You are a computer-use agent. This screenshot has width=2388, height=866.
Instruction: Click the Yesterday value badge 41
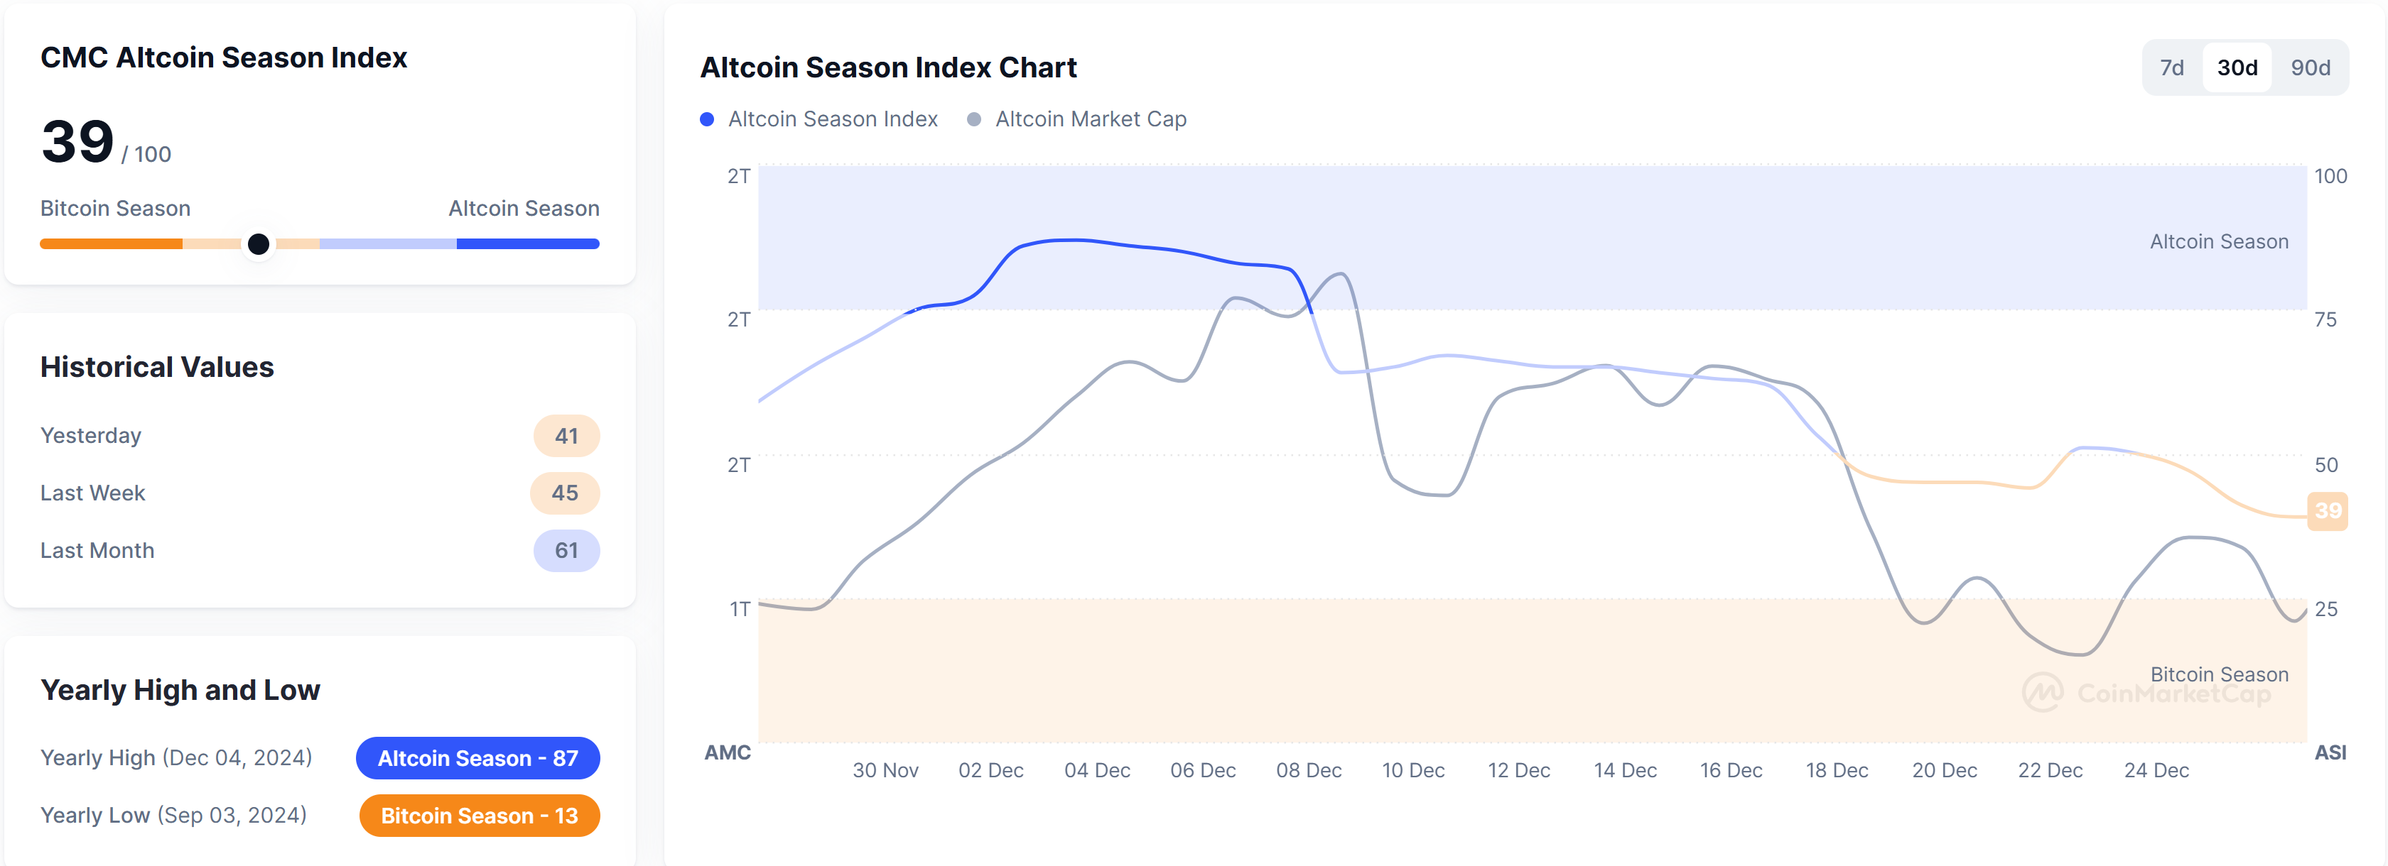[566, 437]
